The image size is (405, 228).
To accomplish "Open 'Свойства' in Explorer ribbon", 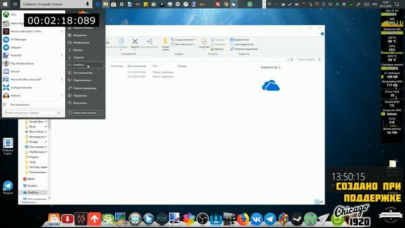I will tap(204, 44).
